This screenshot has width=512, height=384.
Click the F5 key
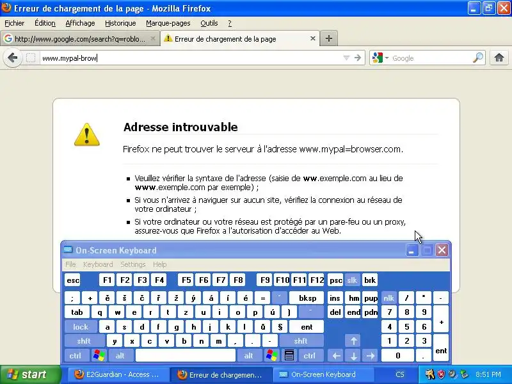(186, 280)
